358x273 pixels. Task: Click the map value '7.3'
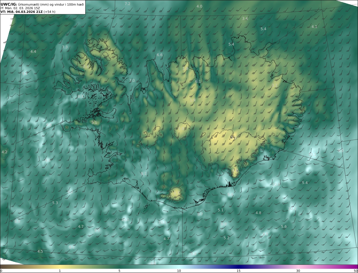65,47
